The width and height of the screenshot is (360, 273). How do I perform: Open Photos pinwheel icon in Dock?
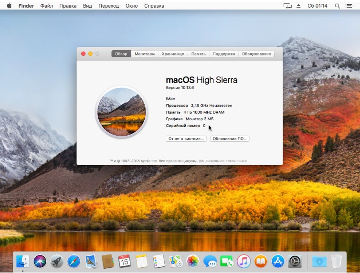click(192, 261)
